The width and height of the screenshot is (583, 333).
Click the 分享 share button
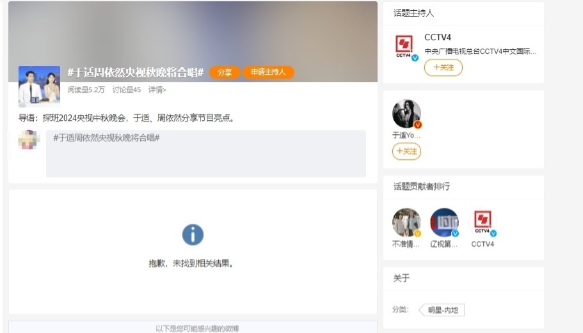click(224, 72)
